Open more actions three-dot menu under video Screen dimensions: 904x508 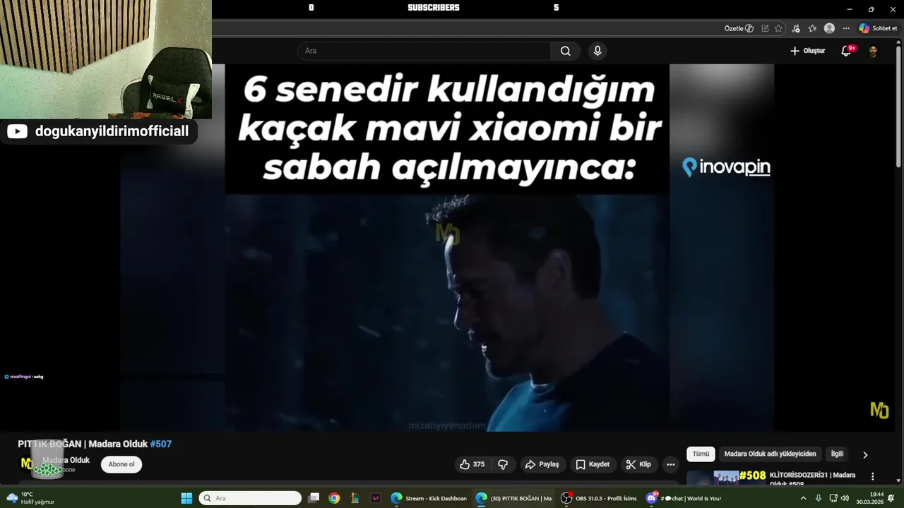(x=671, y=464)
